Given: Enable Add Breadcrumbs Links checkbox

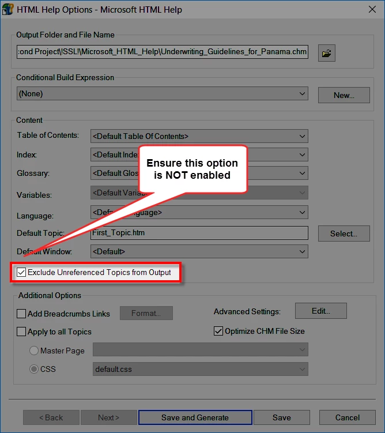Looking at the screenshot, I should click(x=21, y=314).
